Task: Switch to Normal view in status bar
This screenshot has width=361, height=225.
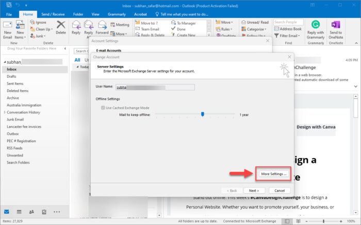Action: click(287, 221)
